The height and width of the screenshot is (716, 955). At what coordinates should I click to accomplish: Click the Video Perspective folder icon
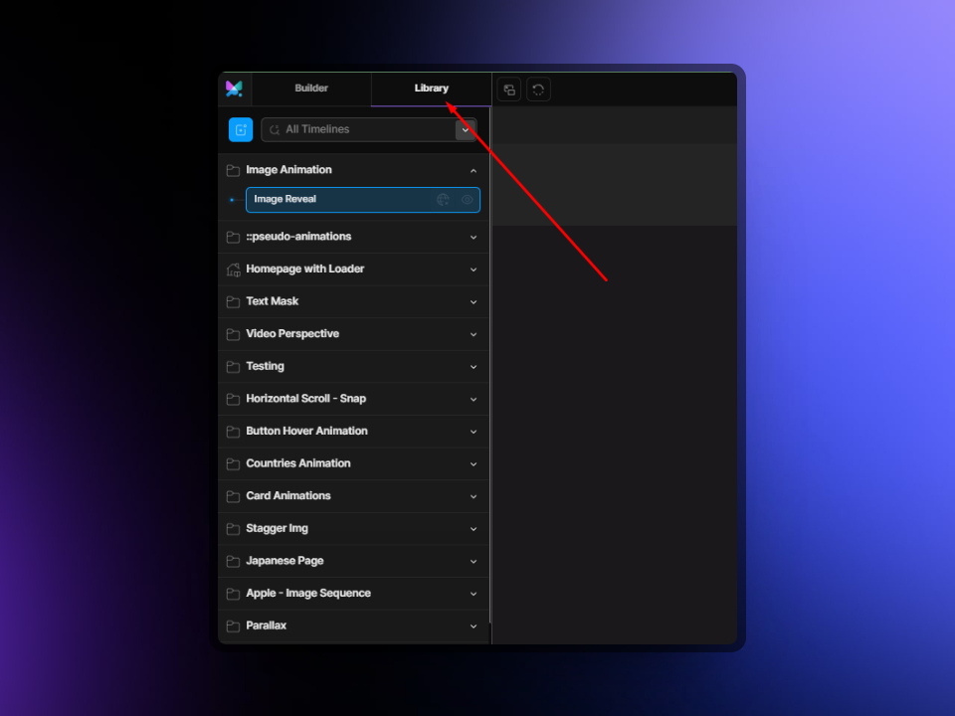coord(233,334)
